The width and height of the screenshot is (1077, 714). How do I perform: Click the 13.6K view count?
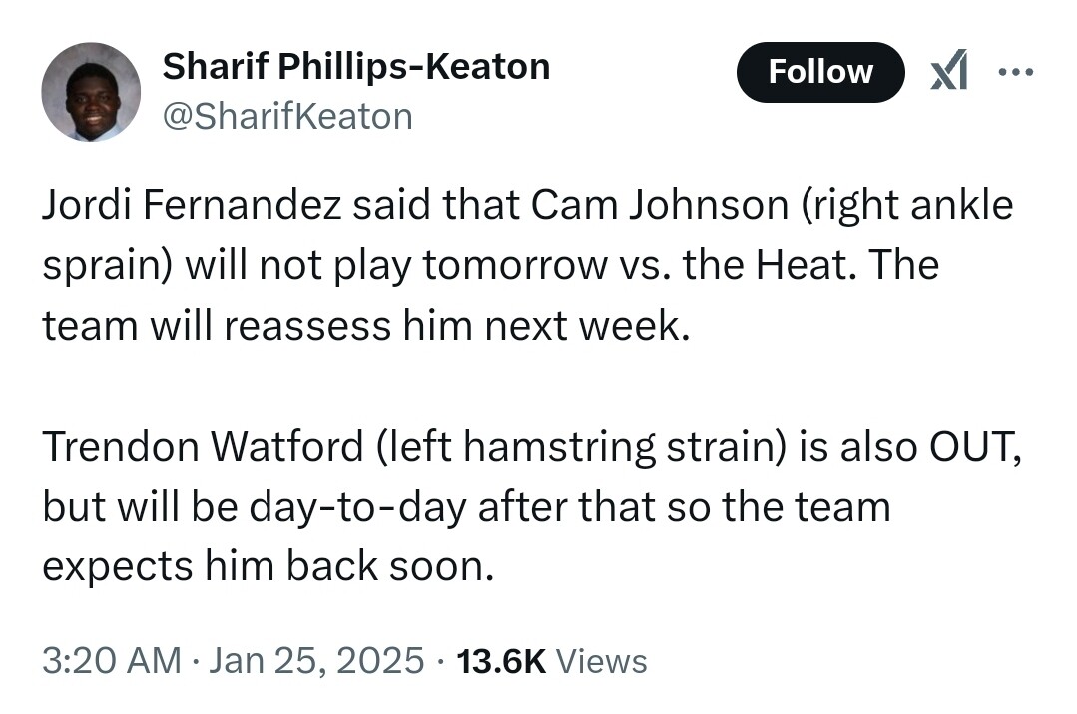pos(500,661)
